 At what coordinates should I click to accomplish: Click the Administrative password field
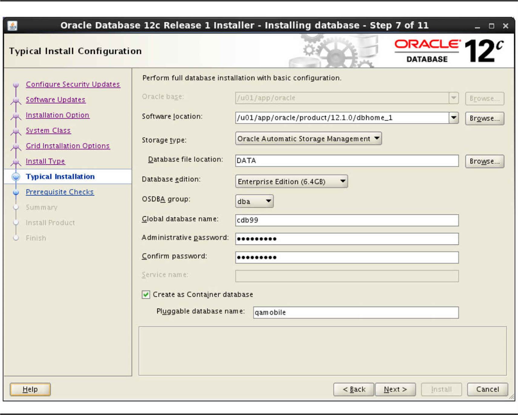pos(347,239)
